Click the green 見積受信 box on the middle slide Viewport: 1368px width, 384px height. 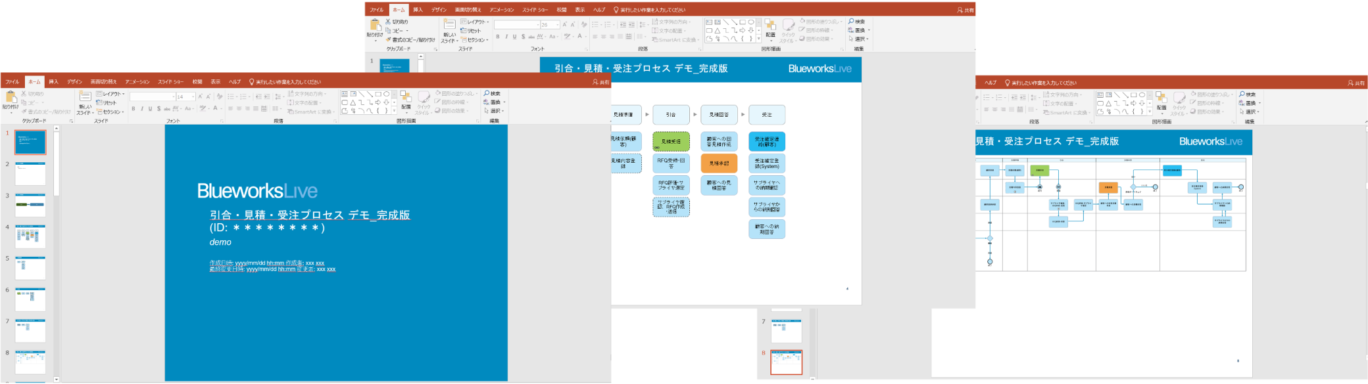pos(671,141)
